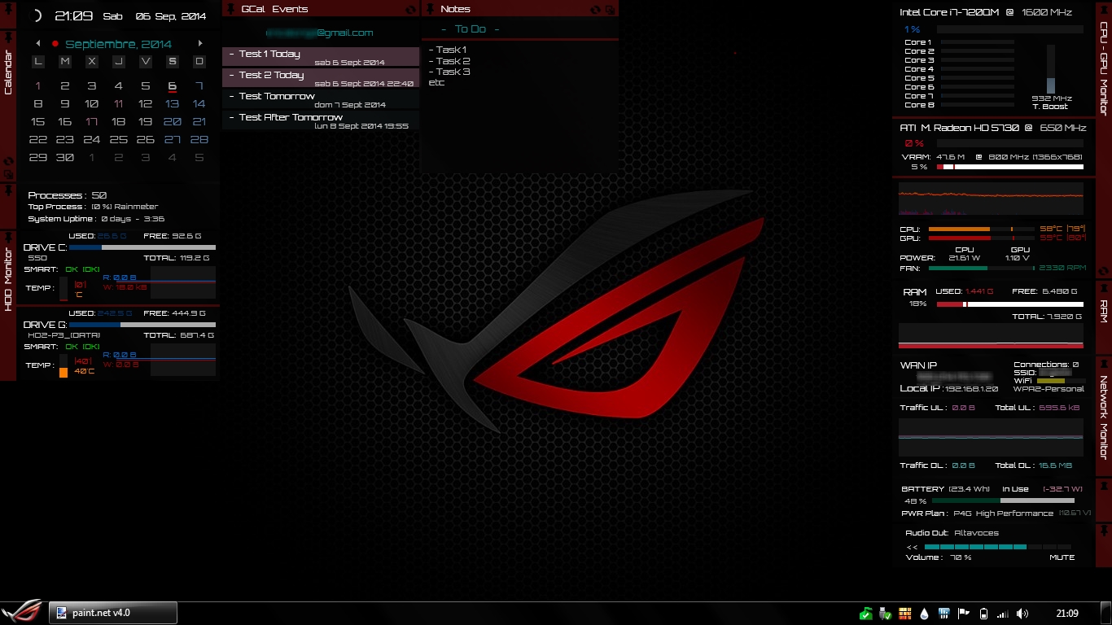Open the Test 2 Today event

pyautogui.click(x=321, y=78)
